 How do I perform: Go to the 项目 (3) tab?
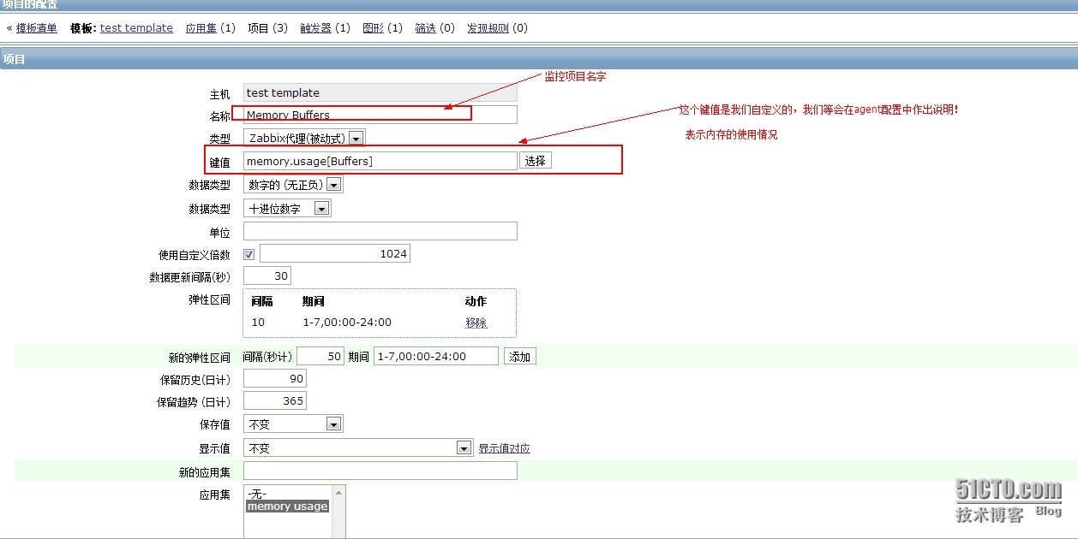click(x=268, y=28)
